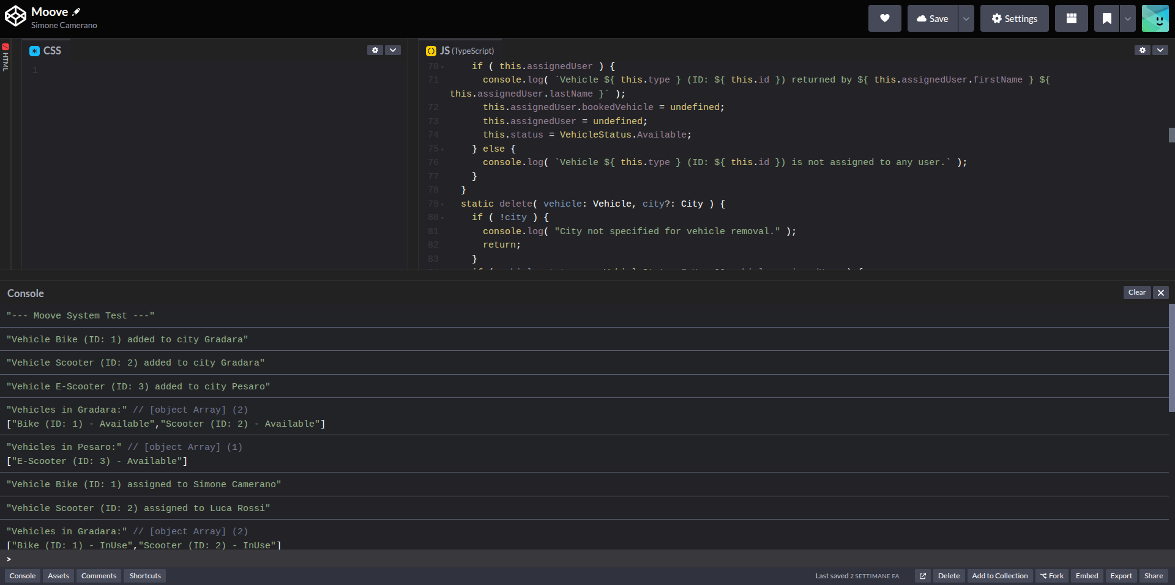Click 'Vehicle Scooter (ID: 2) assigned to Luca Rossi' log

pyautogui.click(x=584, y=508)
